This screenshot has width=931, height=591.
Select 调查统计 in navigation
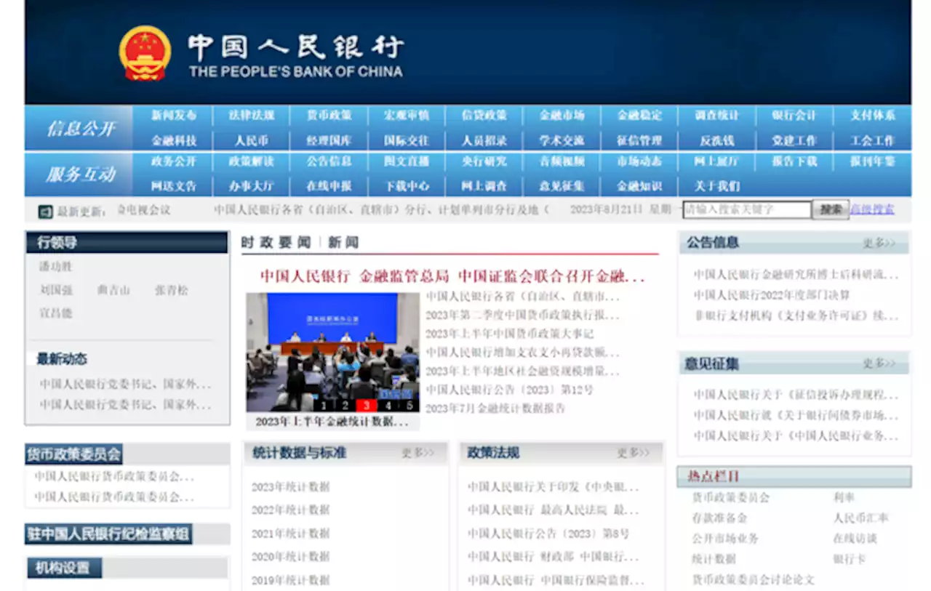[717, 115]
